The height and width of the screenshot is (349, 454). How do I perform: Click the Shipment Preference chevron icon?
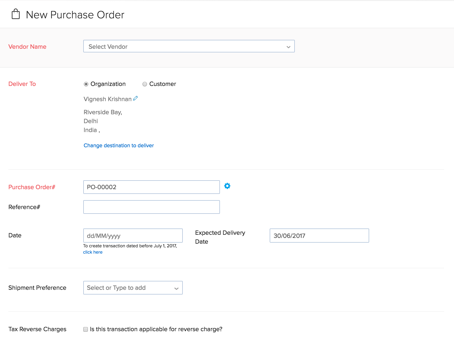click(176, 288)
